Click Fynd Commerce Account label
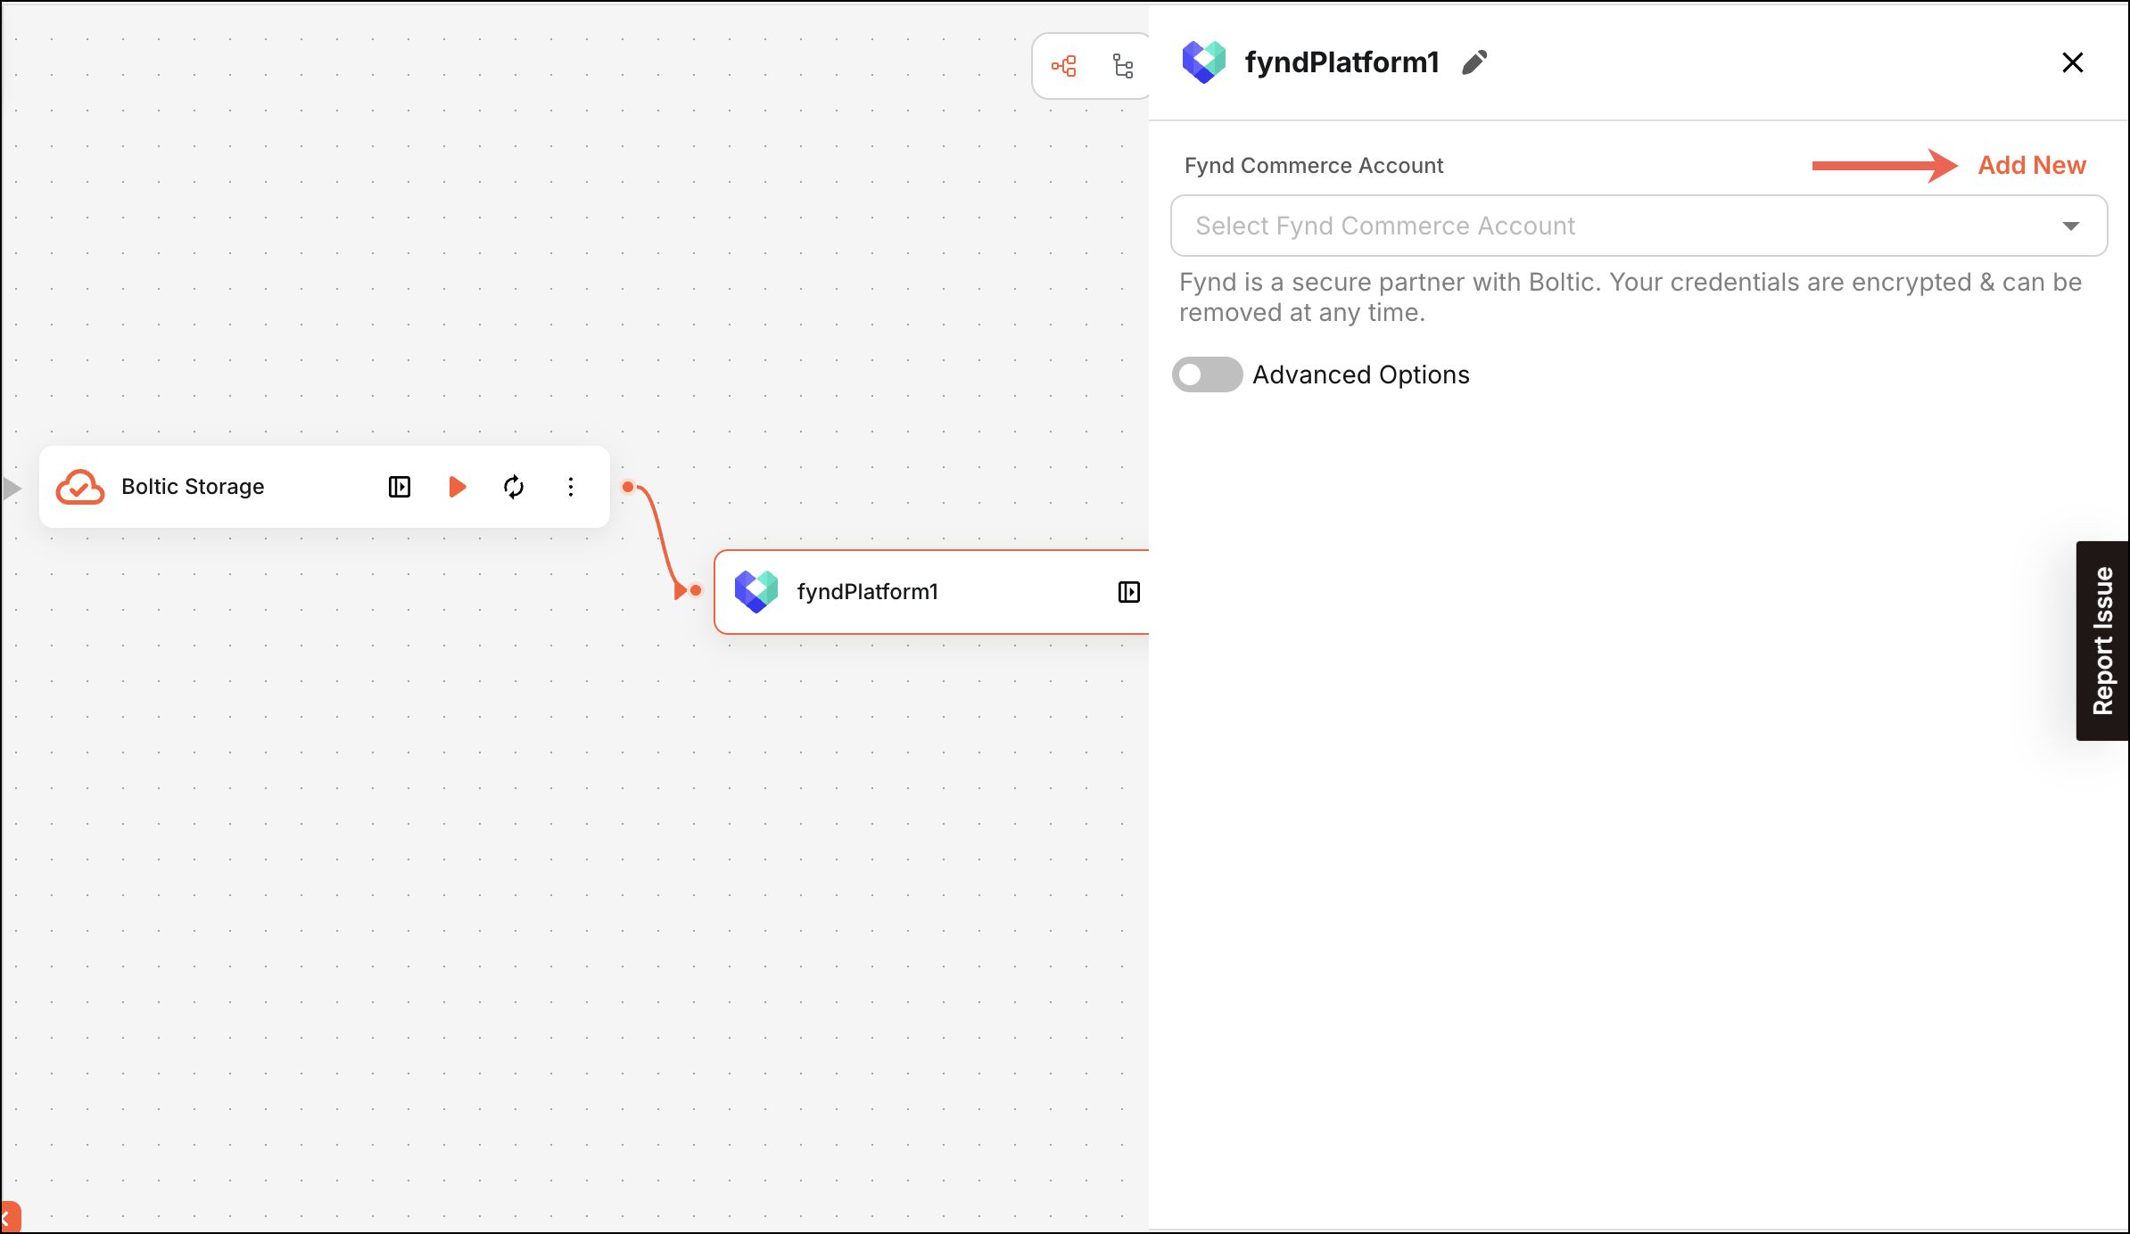This screenshot has height=1234, width=2130. (1314, 166)
